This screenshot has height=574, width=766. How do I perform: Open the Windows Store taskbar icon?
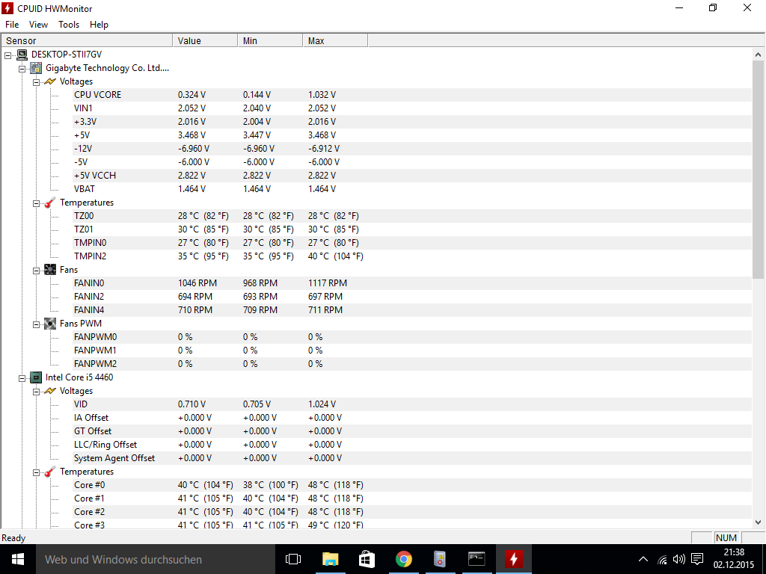[367, 559]
